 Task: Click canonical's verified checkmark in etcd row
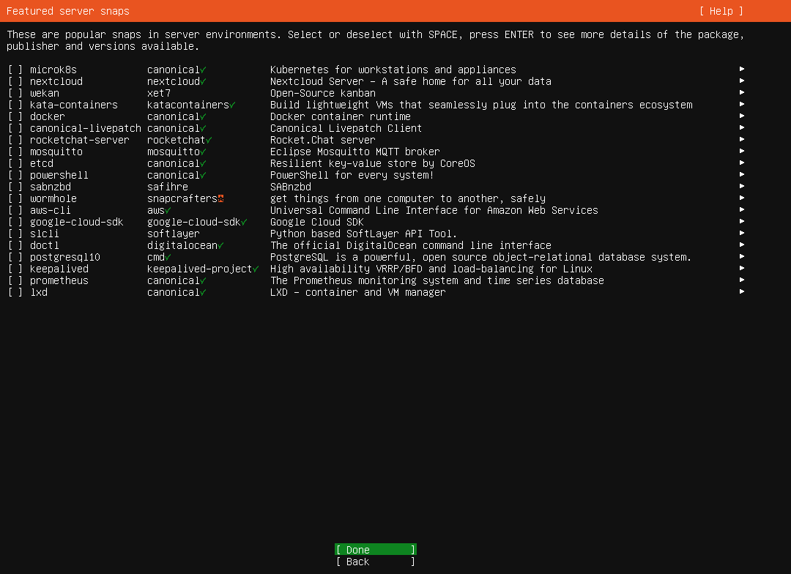(203, 163)
